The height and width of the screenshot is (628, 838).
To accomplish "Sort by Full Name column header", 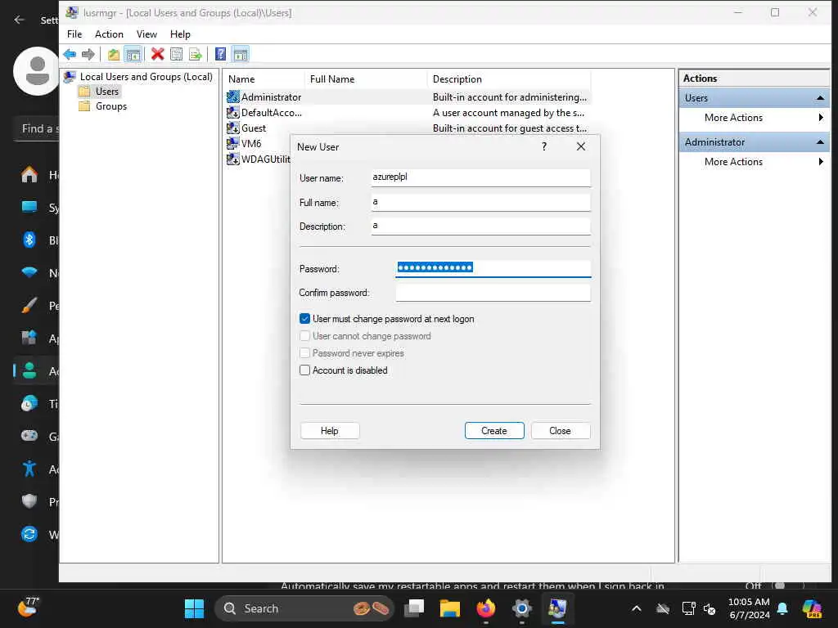I will point(366,79).
